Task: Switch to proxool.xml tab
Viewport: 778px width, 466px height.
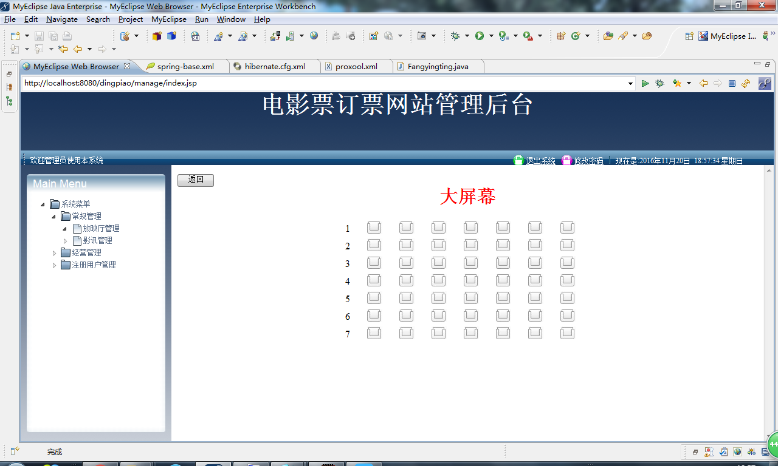Action: pyautogui.click(x=356, y=66)
